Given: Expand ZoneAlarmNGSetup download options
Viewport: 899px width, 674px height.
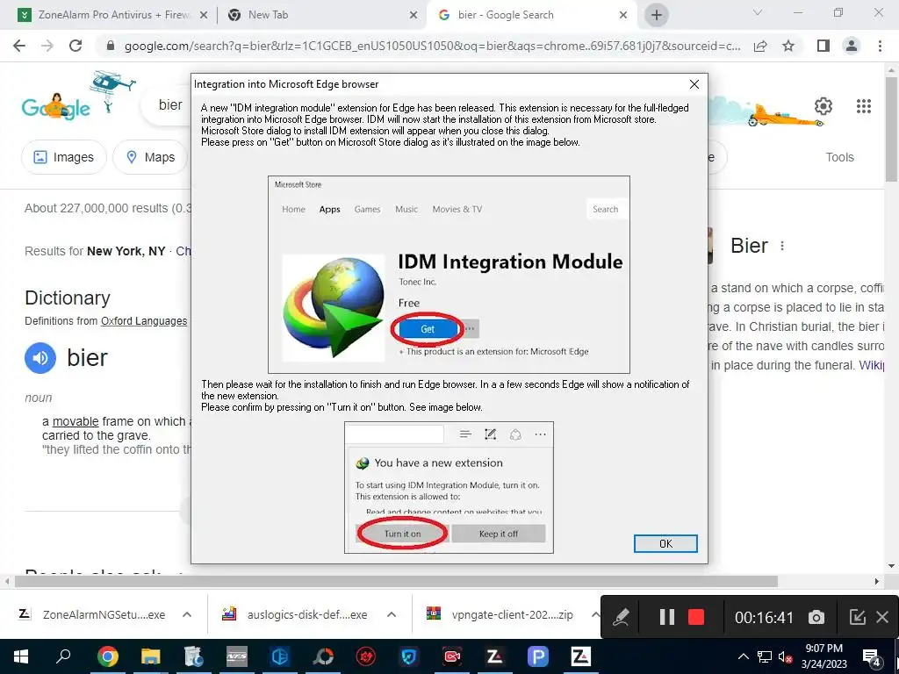Looking at the screenshot, I should click(187, 614).
